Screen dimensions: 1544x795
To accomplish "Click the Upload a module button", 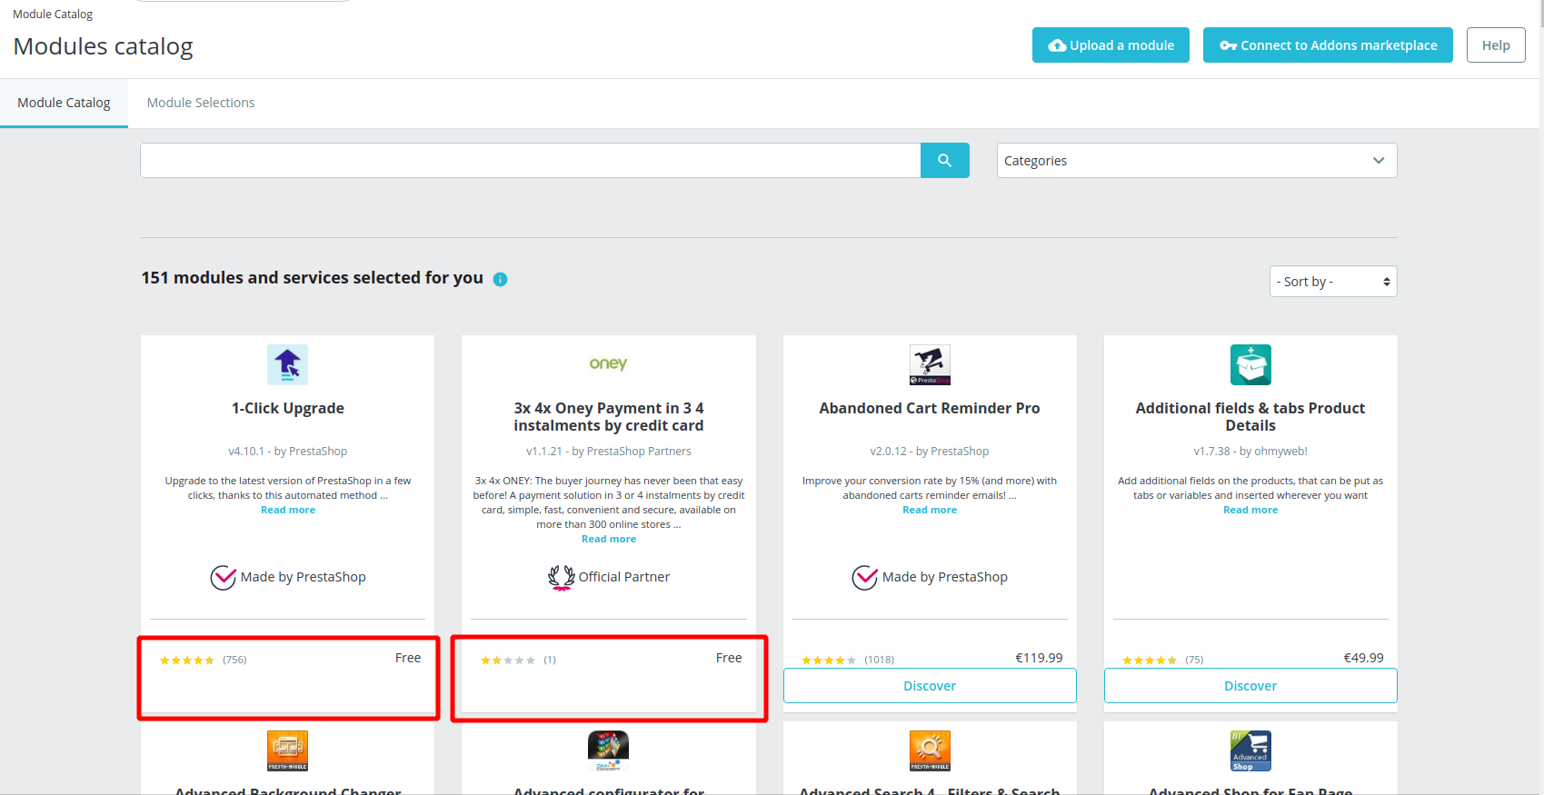I will 1111,45.
